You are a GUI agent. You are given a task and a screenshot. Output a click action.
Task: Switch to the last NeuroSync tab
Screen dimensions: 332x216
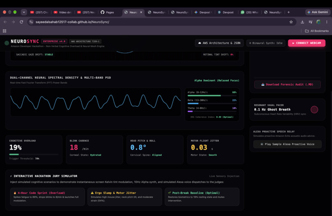(273, 12)
